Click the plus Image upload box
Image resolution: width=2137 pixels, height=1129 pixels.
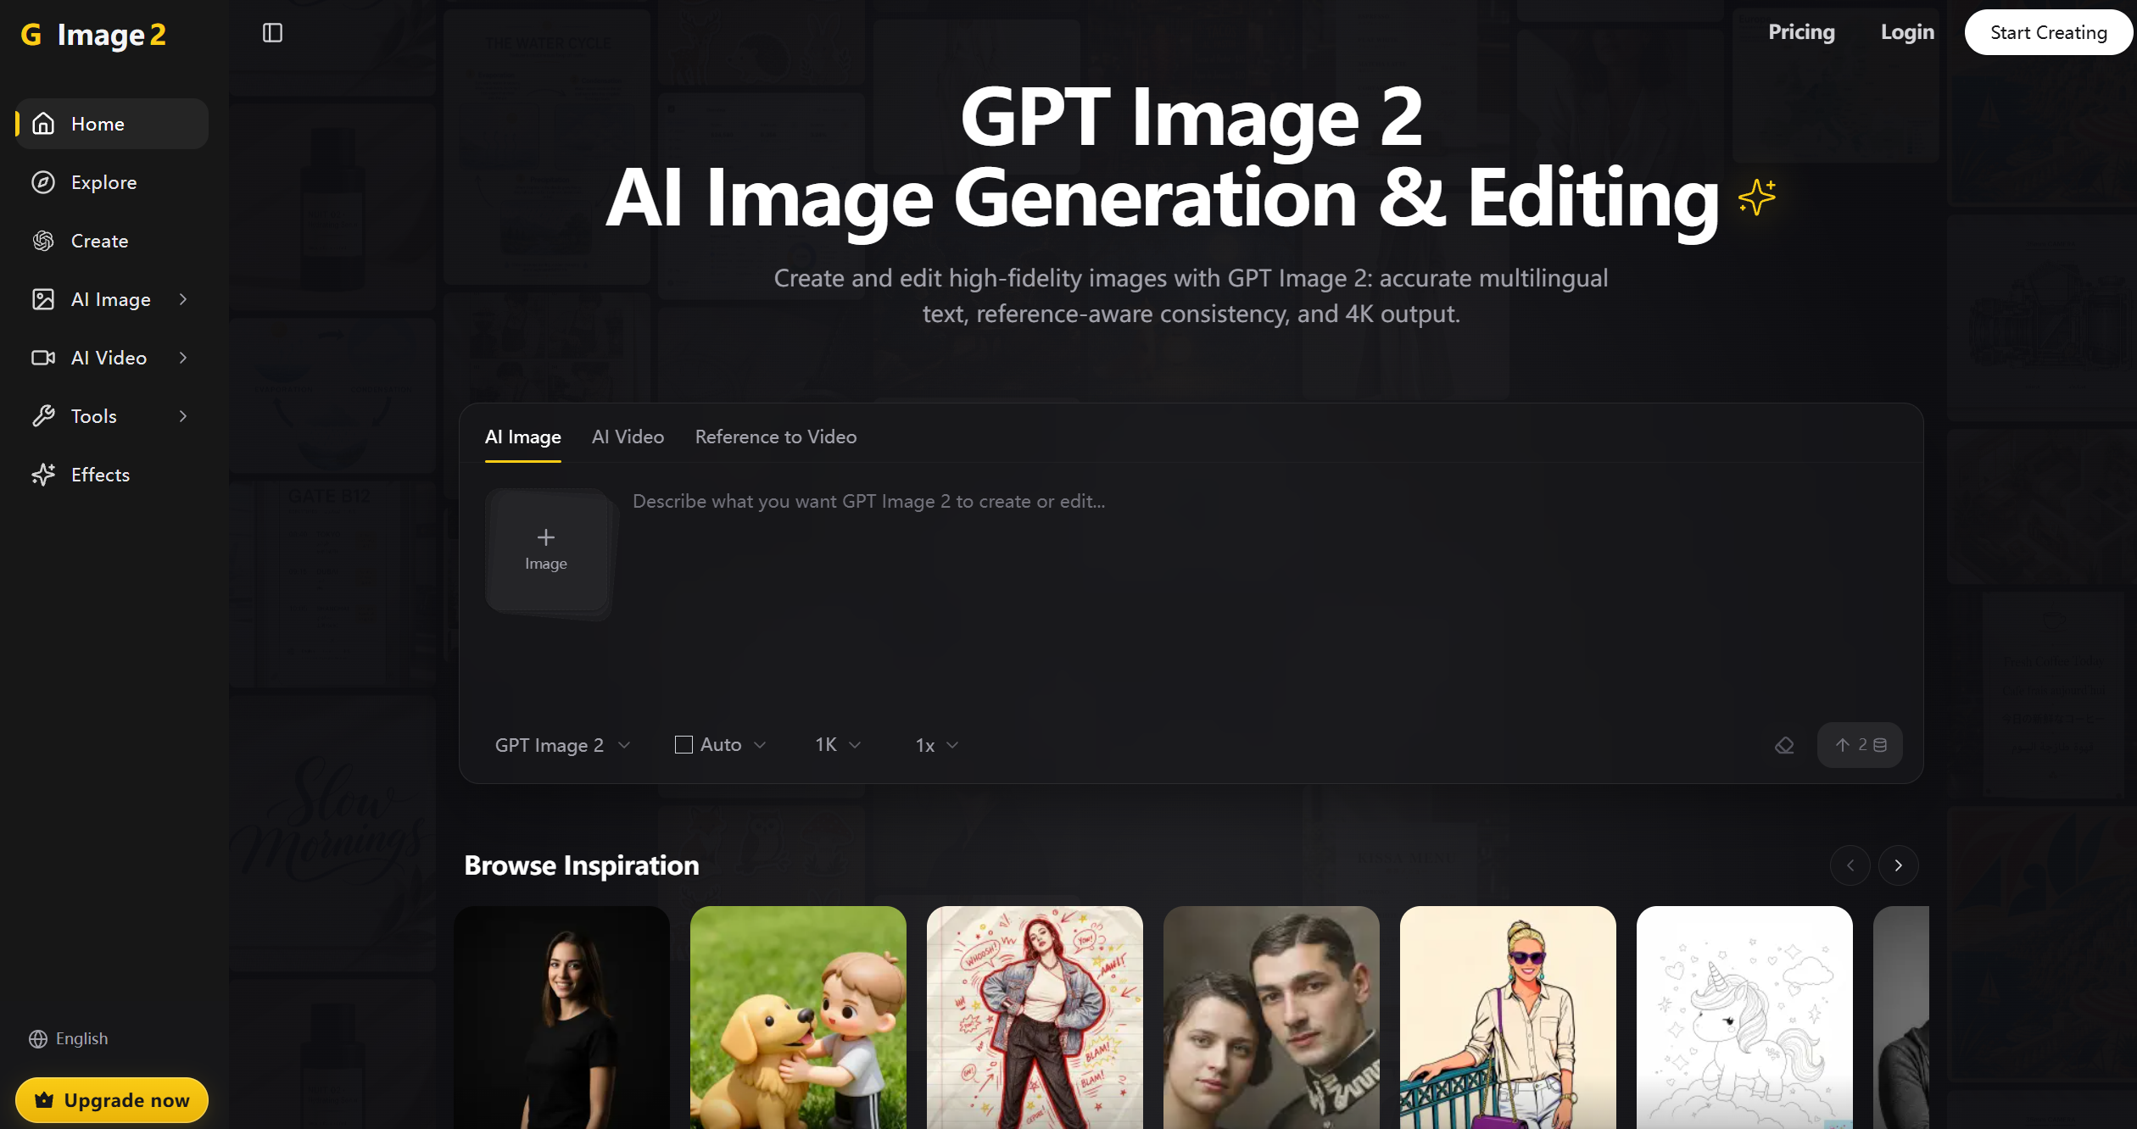pos(546,550)
